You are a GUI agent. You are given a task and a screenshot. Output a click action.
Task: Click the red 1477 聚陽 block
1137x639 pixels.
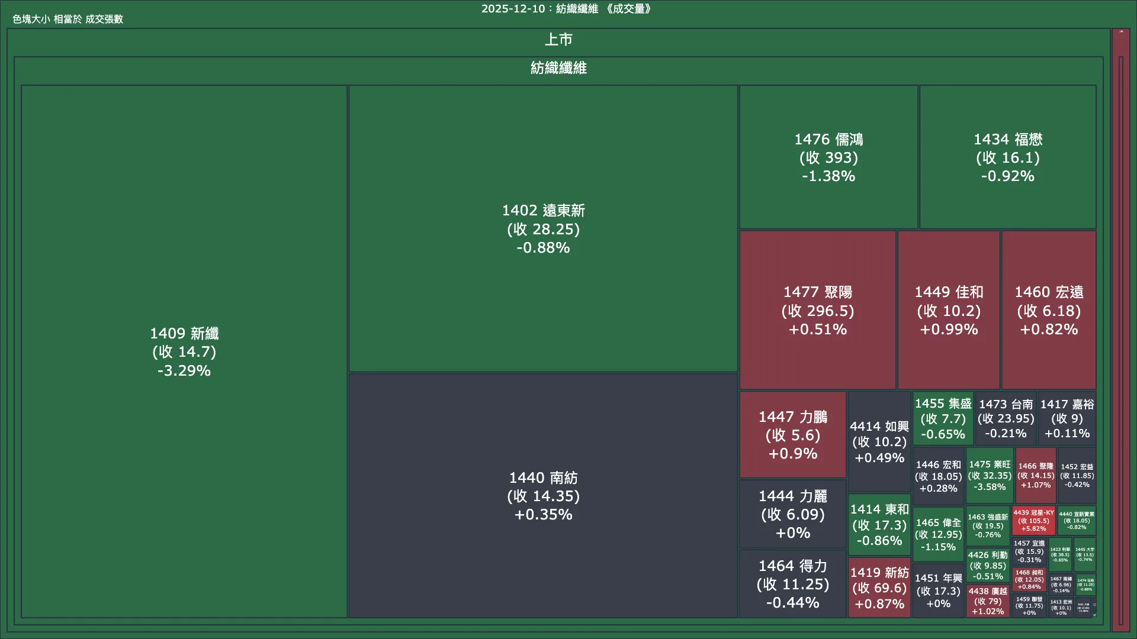click(x=817, y=311)
